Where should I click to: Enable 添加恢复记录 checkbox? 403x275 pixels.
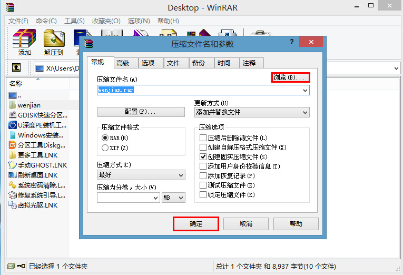coord(203,176)
